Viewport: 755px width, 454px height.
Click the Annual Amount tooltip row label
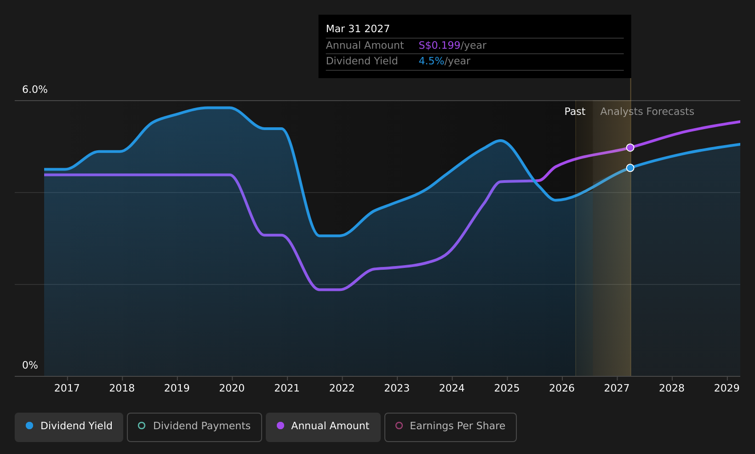365,45
